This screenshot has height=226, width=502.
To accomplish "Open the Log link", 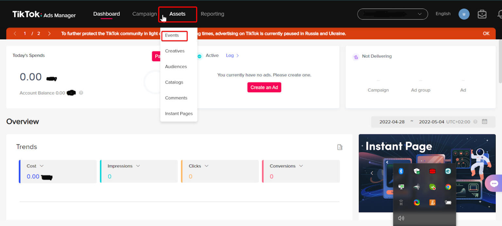I will click(x=232, y=55).
